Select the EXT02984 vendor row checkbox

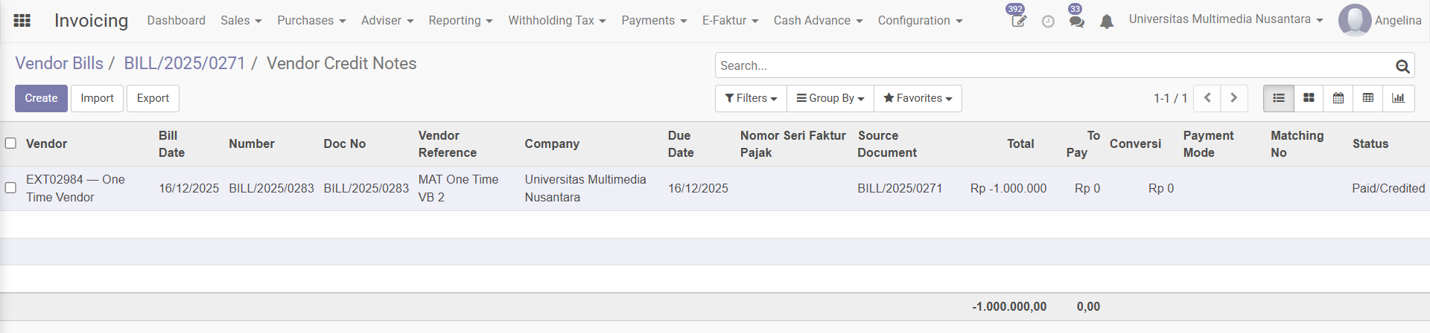(10, 188)
